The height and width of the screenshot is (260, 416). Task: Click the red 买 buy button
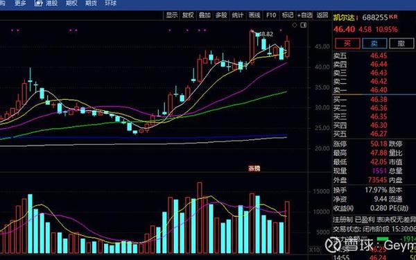347,44
